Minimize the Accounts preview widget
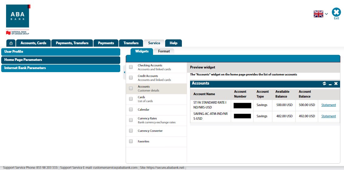 [x=330, y=84]
